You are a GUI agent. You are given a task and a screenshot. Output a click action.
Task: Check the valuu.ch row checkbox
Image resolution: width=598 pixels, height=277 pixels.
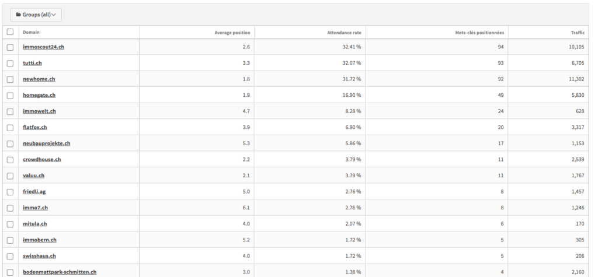coord(11,176)
